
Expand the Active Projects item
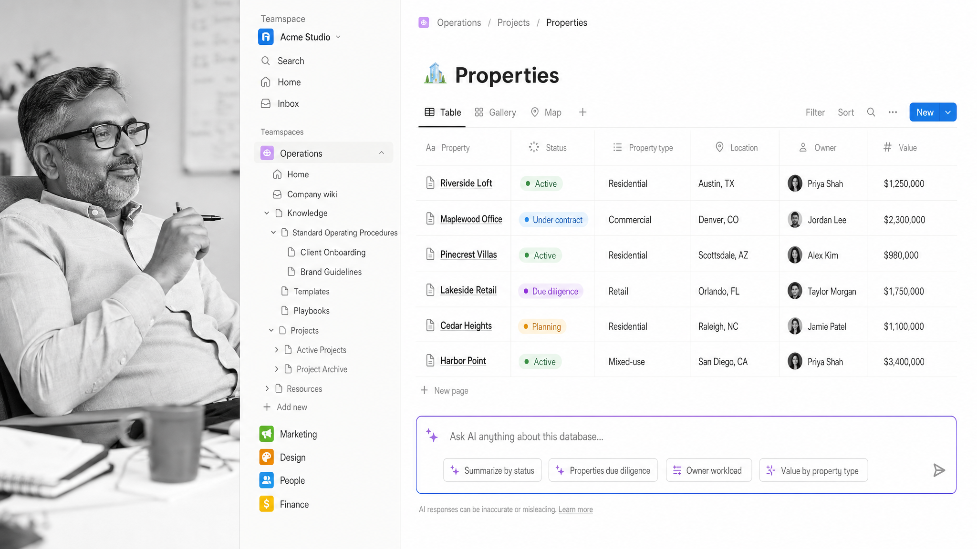click(277, 350)
